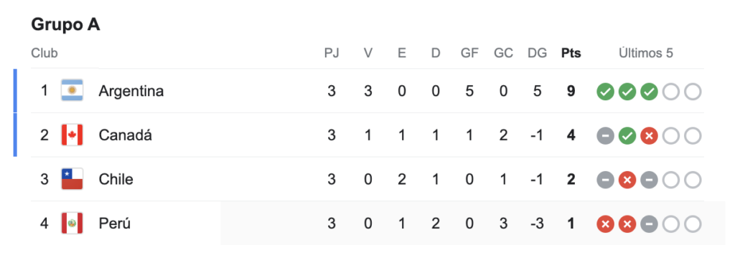Click the Perú flag icon
735x260 pixels.
click(x=72, y=223)
